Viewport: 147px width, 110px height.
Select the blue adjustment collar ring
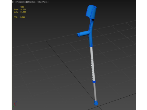[x=94, y=82]
